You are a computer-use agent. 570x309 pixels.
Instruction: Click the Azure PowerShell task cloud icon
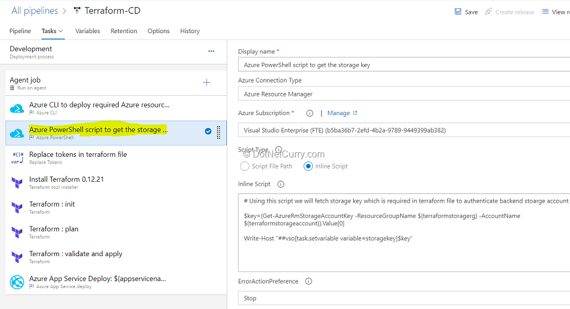click(x=17, y=133)
